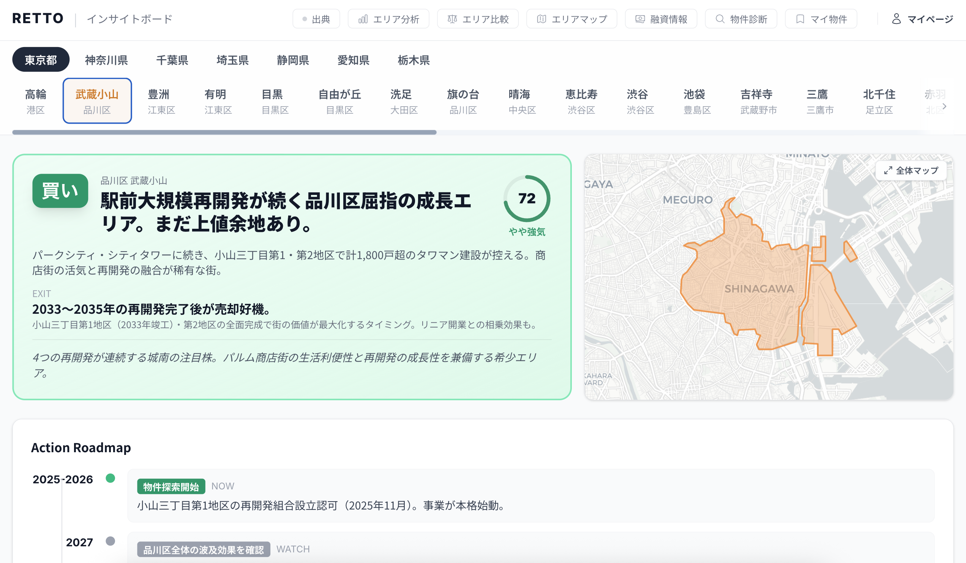Open エリア比較 page

478,19
